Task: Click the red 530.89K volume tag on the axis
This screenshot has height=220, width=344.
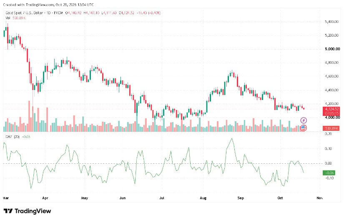Action: tap(331, 128)
